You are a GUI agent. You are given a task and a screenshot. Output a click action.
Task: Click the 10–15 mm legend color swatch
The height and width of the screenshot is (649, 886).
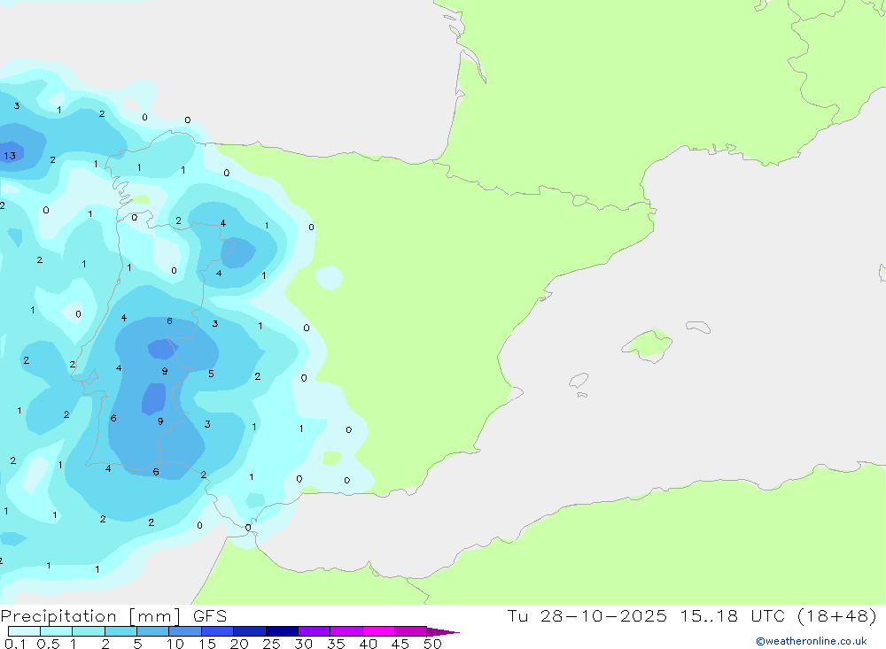pyautogui.click(x=185, y=631)
